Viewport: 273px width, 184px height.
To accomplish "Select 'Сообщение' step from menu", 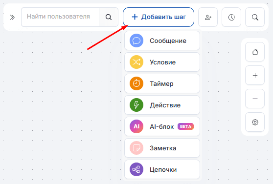I will pos(162,41).
